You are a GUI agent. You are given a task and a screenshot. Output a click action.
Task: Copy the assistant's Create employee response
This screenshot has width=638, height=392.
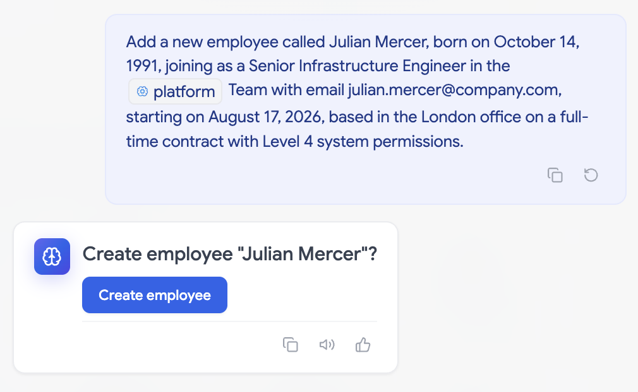pos(291,345)
